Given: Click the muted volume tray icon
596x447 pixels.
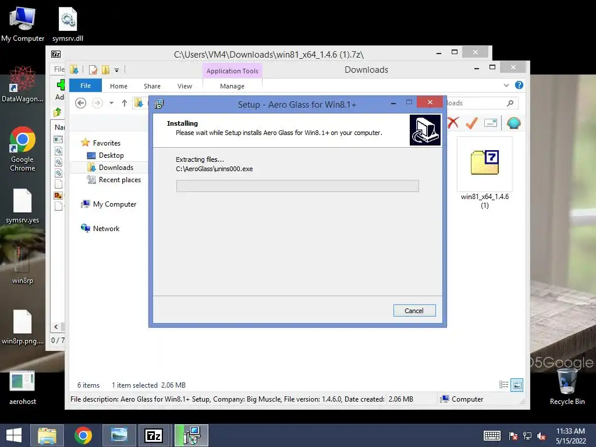Looking at the screenshot, I should 542,436.
